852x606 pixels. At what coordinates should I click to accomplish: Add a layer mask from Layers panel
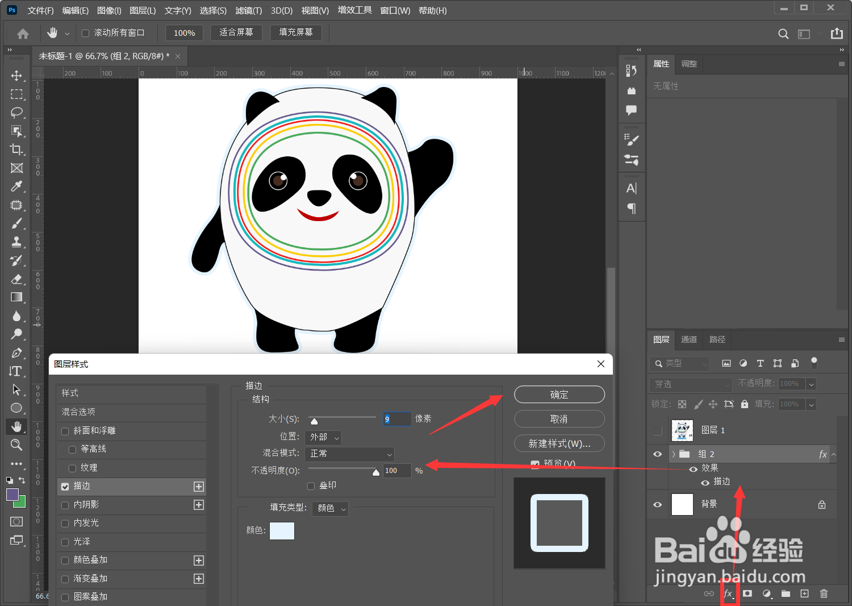[x=747, y=593]
